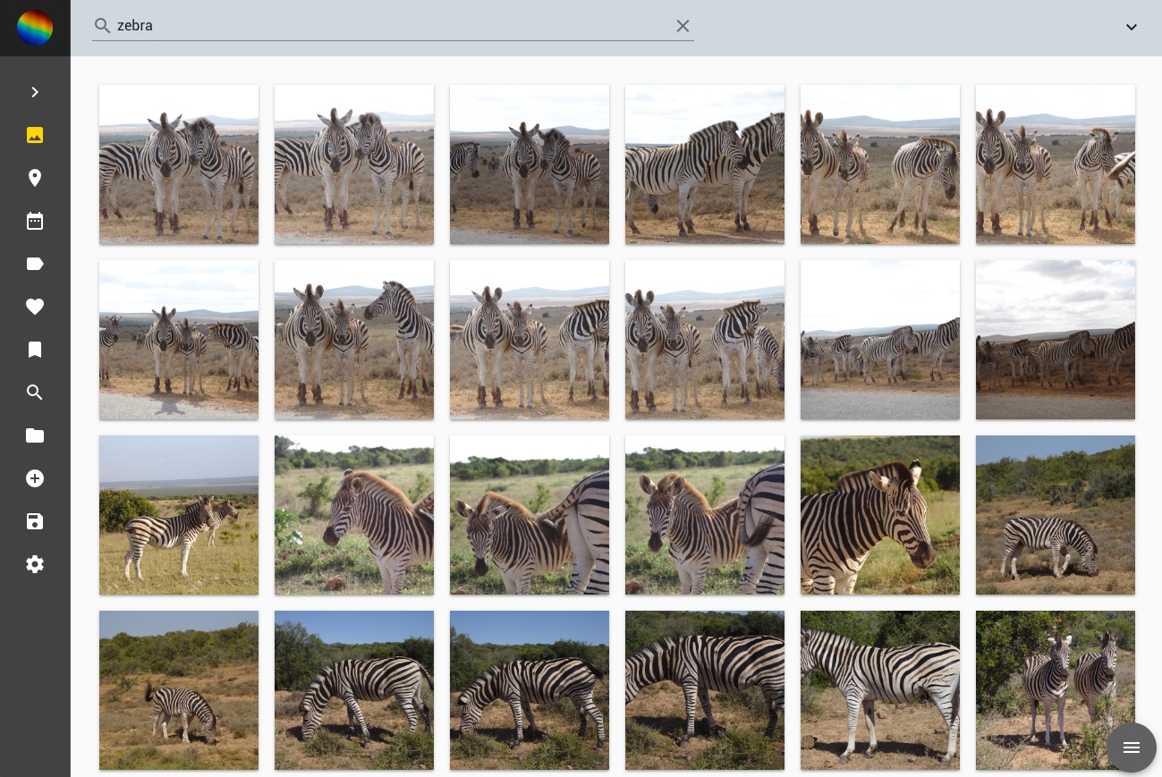1162x777 pixels.
Task: Open the Import plus-circle icon
Action: (35, 478)
